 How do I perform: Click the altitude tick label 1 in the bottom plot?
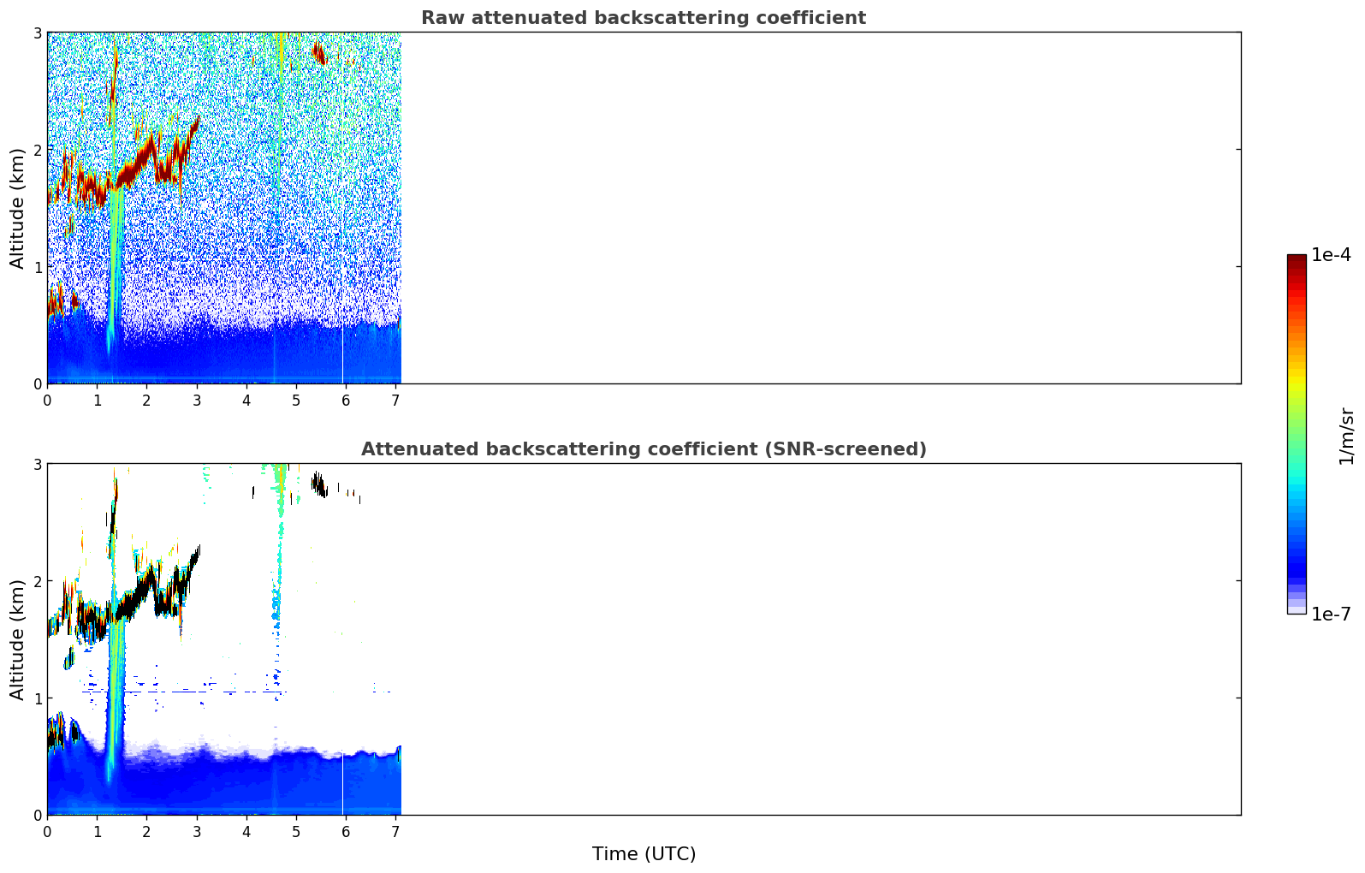tap(36, 698)
